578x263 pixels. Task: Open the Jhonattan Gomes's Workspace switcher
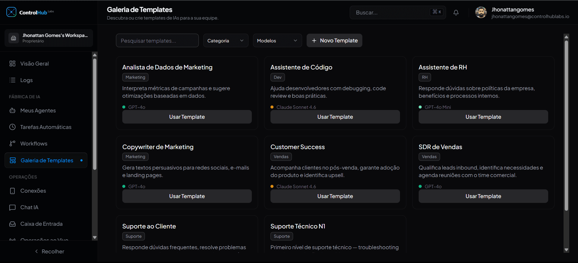tap(49, 38)
